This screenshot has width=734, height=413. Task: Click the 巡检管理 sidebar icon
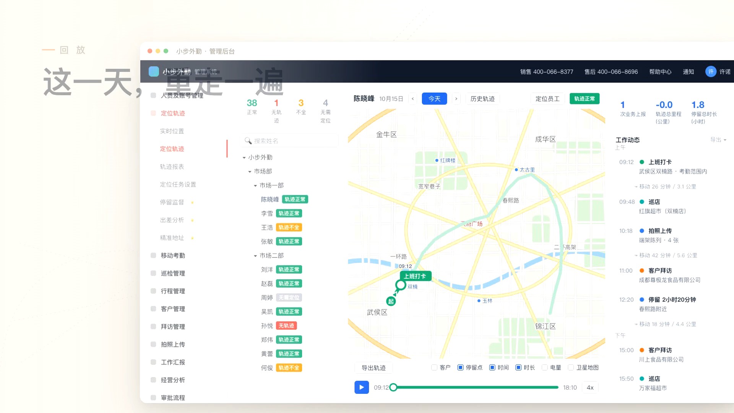point(153,273)
